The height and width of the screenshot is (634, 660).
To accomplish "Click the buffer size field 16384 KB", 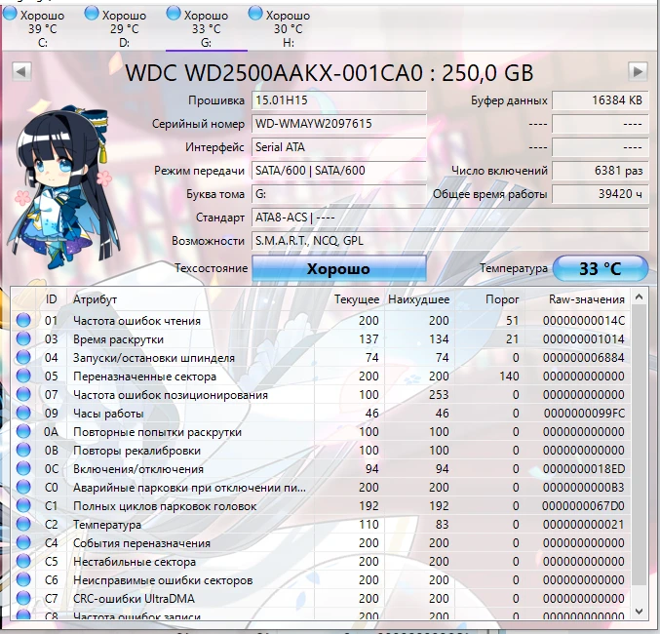I will pos(601,100).
